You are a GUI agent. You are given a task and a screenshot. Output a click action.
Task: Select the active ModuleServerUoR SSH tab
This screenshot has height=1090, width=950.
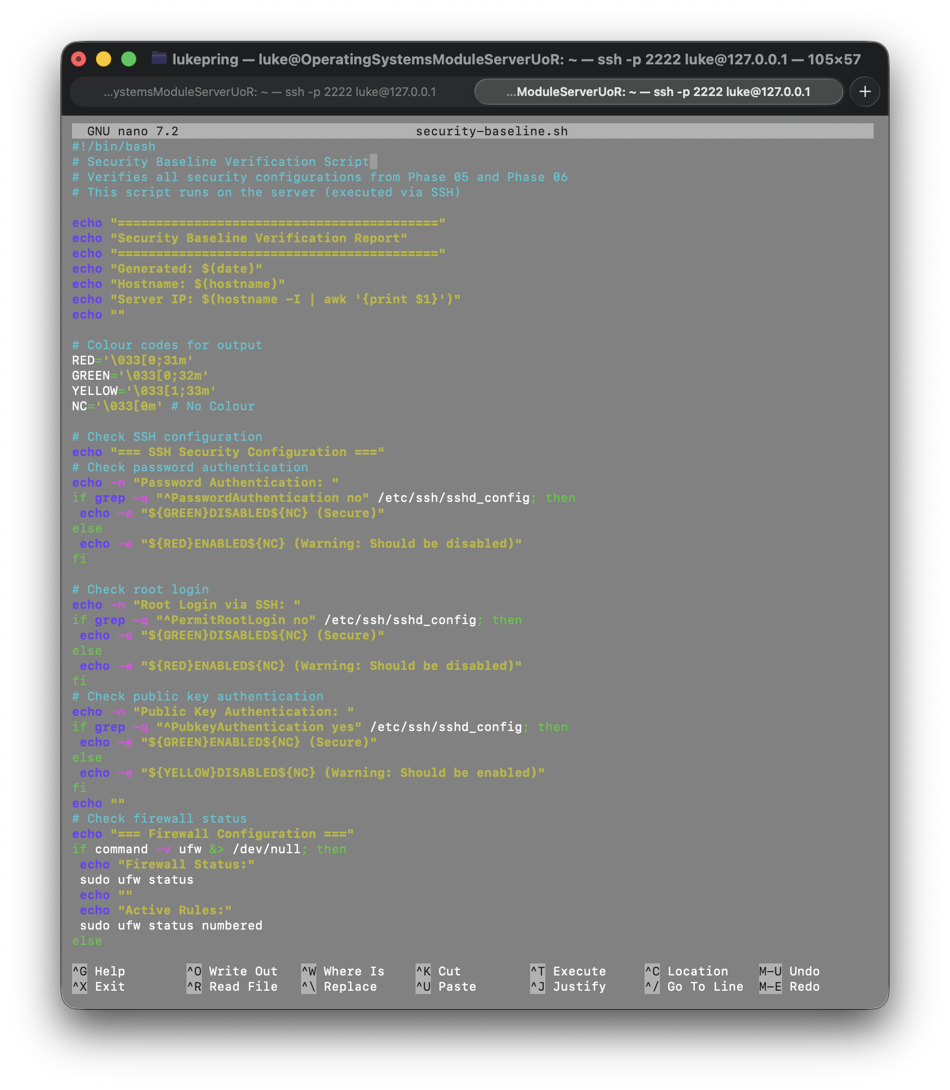(x=658, y=92)
